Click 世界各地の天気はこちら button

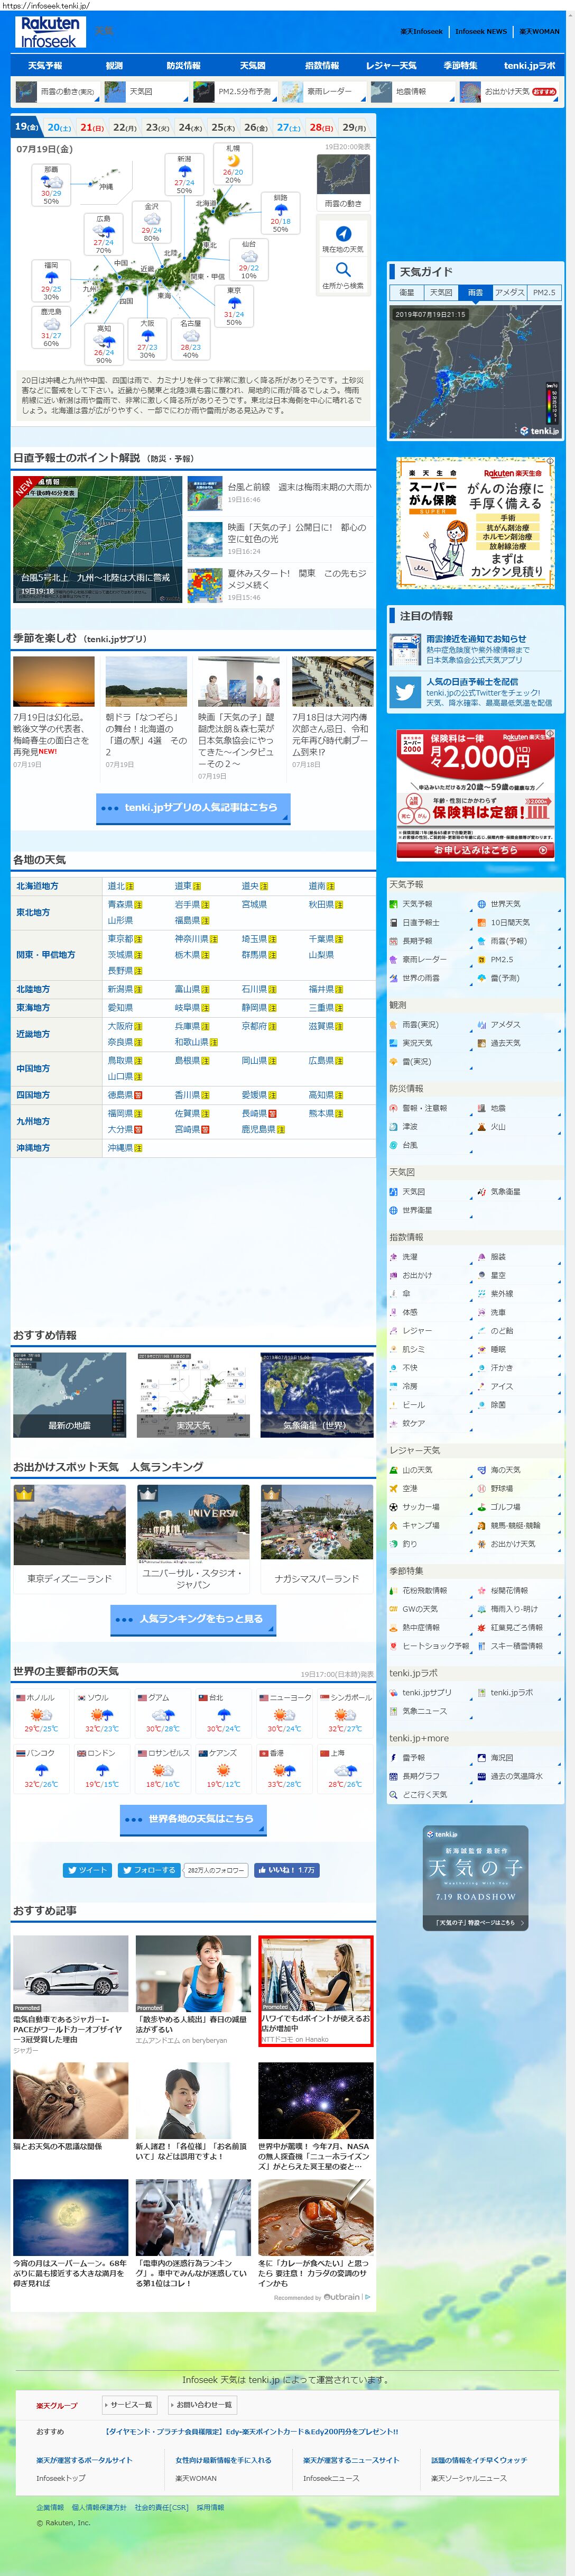(193, 1819)
